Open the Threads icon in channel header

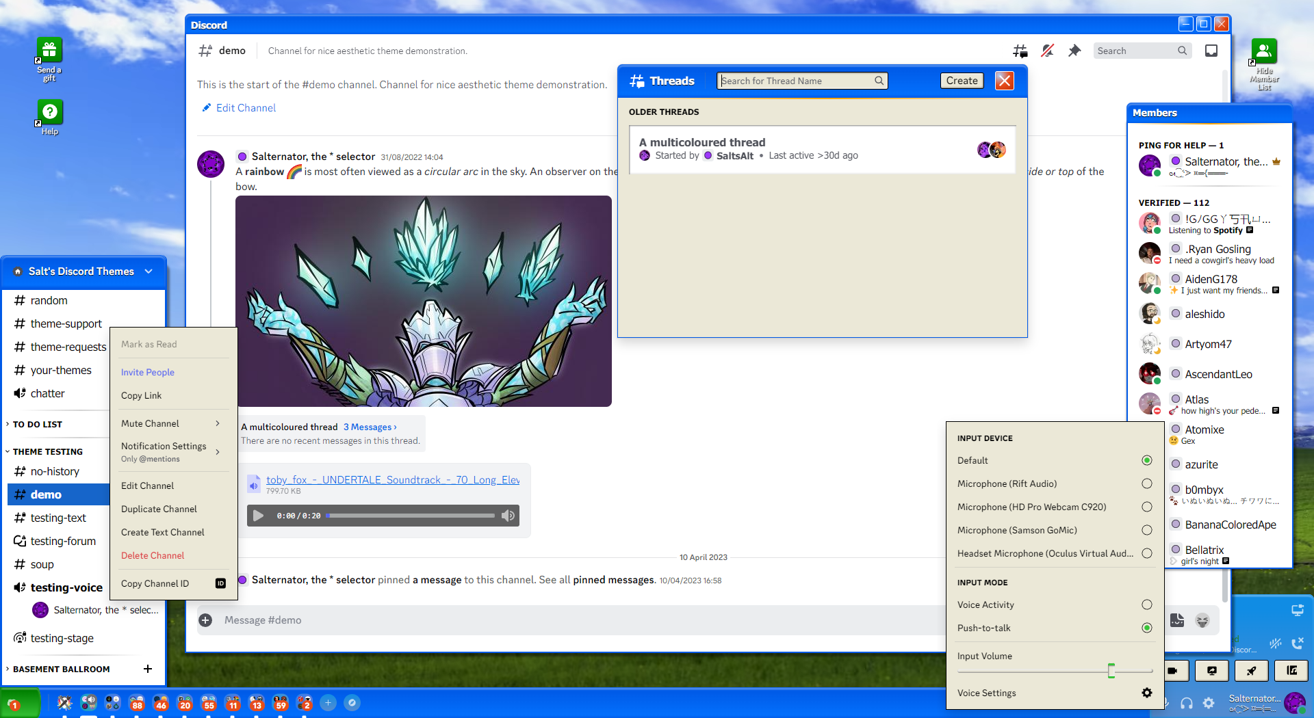[x=1020, y=51]
